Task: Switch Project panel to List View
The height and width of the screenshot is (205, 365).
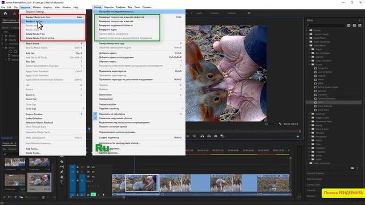Action: [10, 198]
